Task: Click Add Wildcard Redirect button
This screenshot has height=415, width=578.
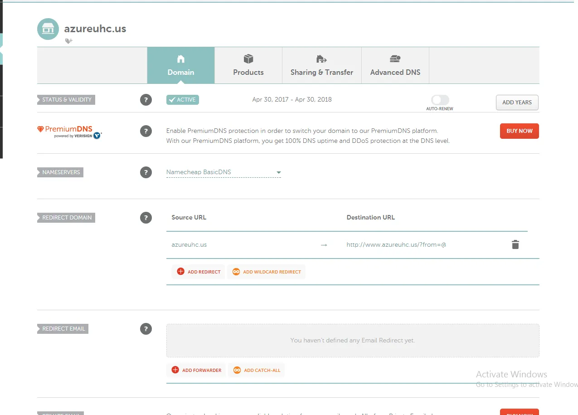Action: pyautogui.click(x=266, y=272)
